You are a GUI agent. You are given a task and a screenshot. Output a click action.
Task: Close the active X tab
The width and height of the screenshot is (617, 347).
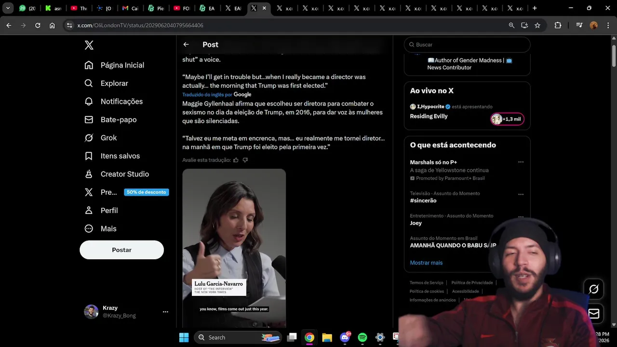click(x=264, y=8)
